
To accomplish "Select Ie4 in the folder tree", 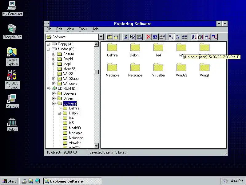I will point(71,118).
